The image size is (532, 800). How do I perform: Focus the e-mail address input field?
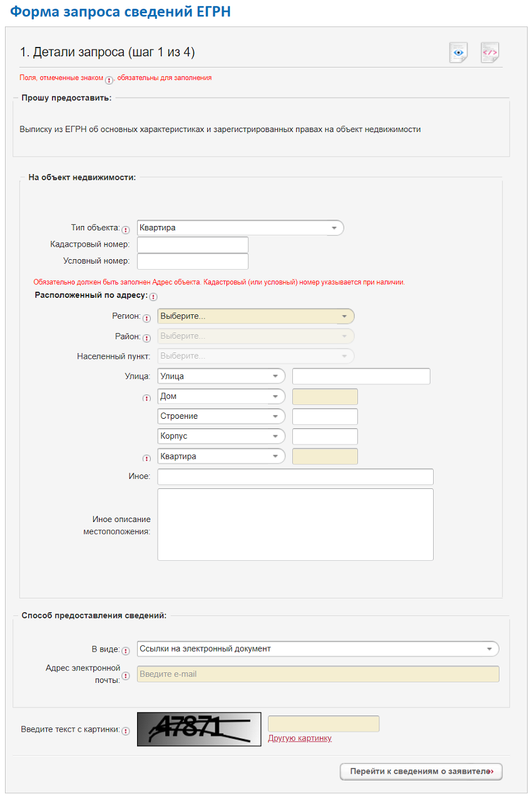317,674
